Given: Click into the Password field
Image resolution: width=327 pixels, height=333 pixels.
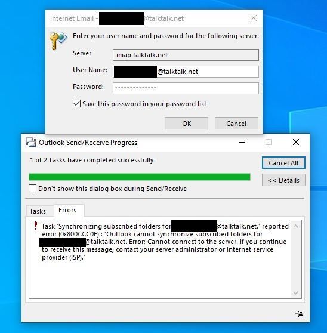Looking at the screenshot, I should (x=186, y=88).
